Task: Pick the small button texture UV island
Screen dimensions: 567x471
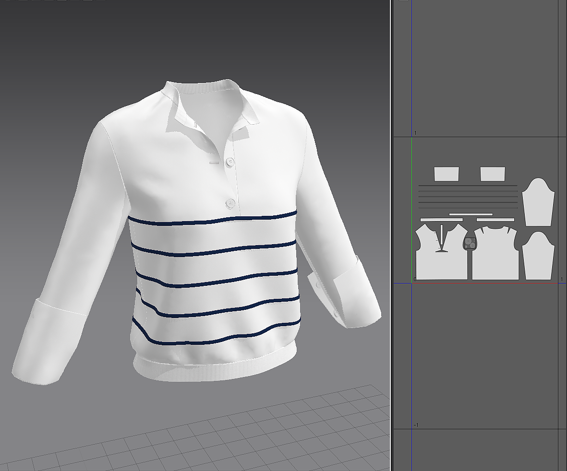Action: pos(470,243)
